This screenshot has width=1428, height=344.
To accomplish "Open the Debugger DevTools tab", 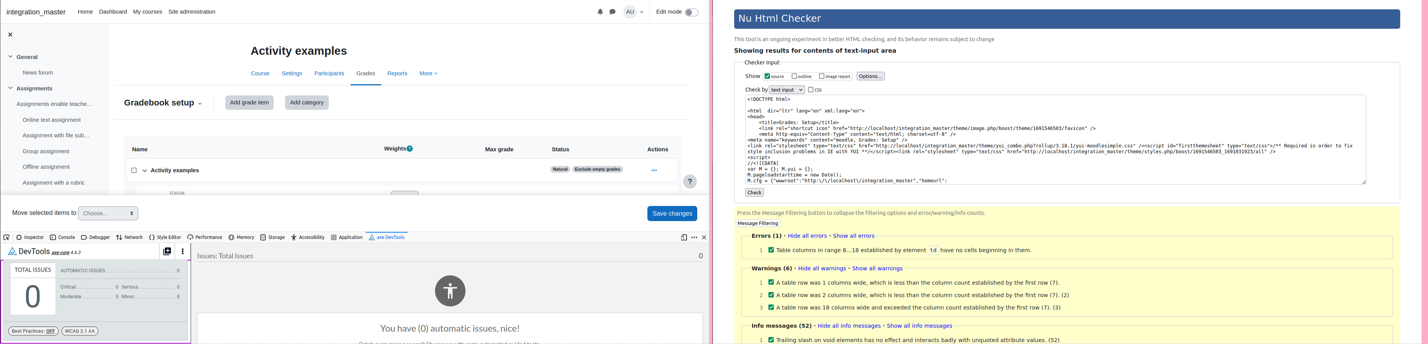I will [x=96, y=238].
